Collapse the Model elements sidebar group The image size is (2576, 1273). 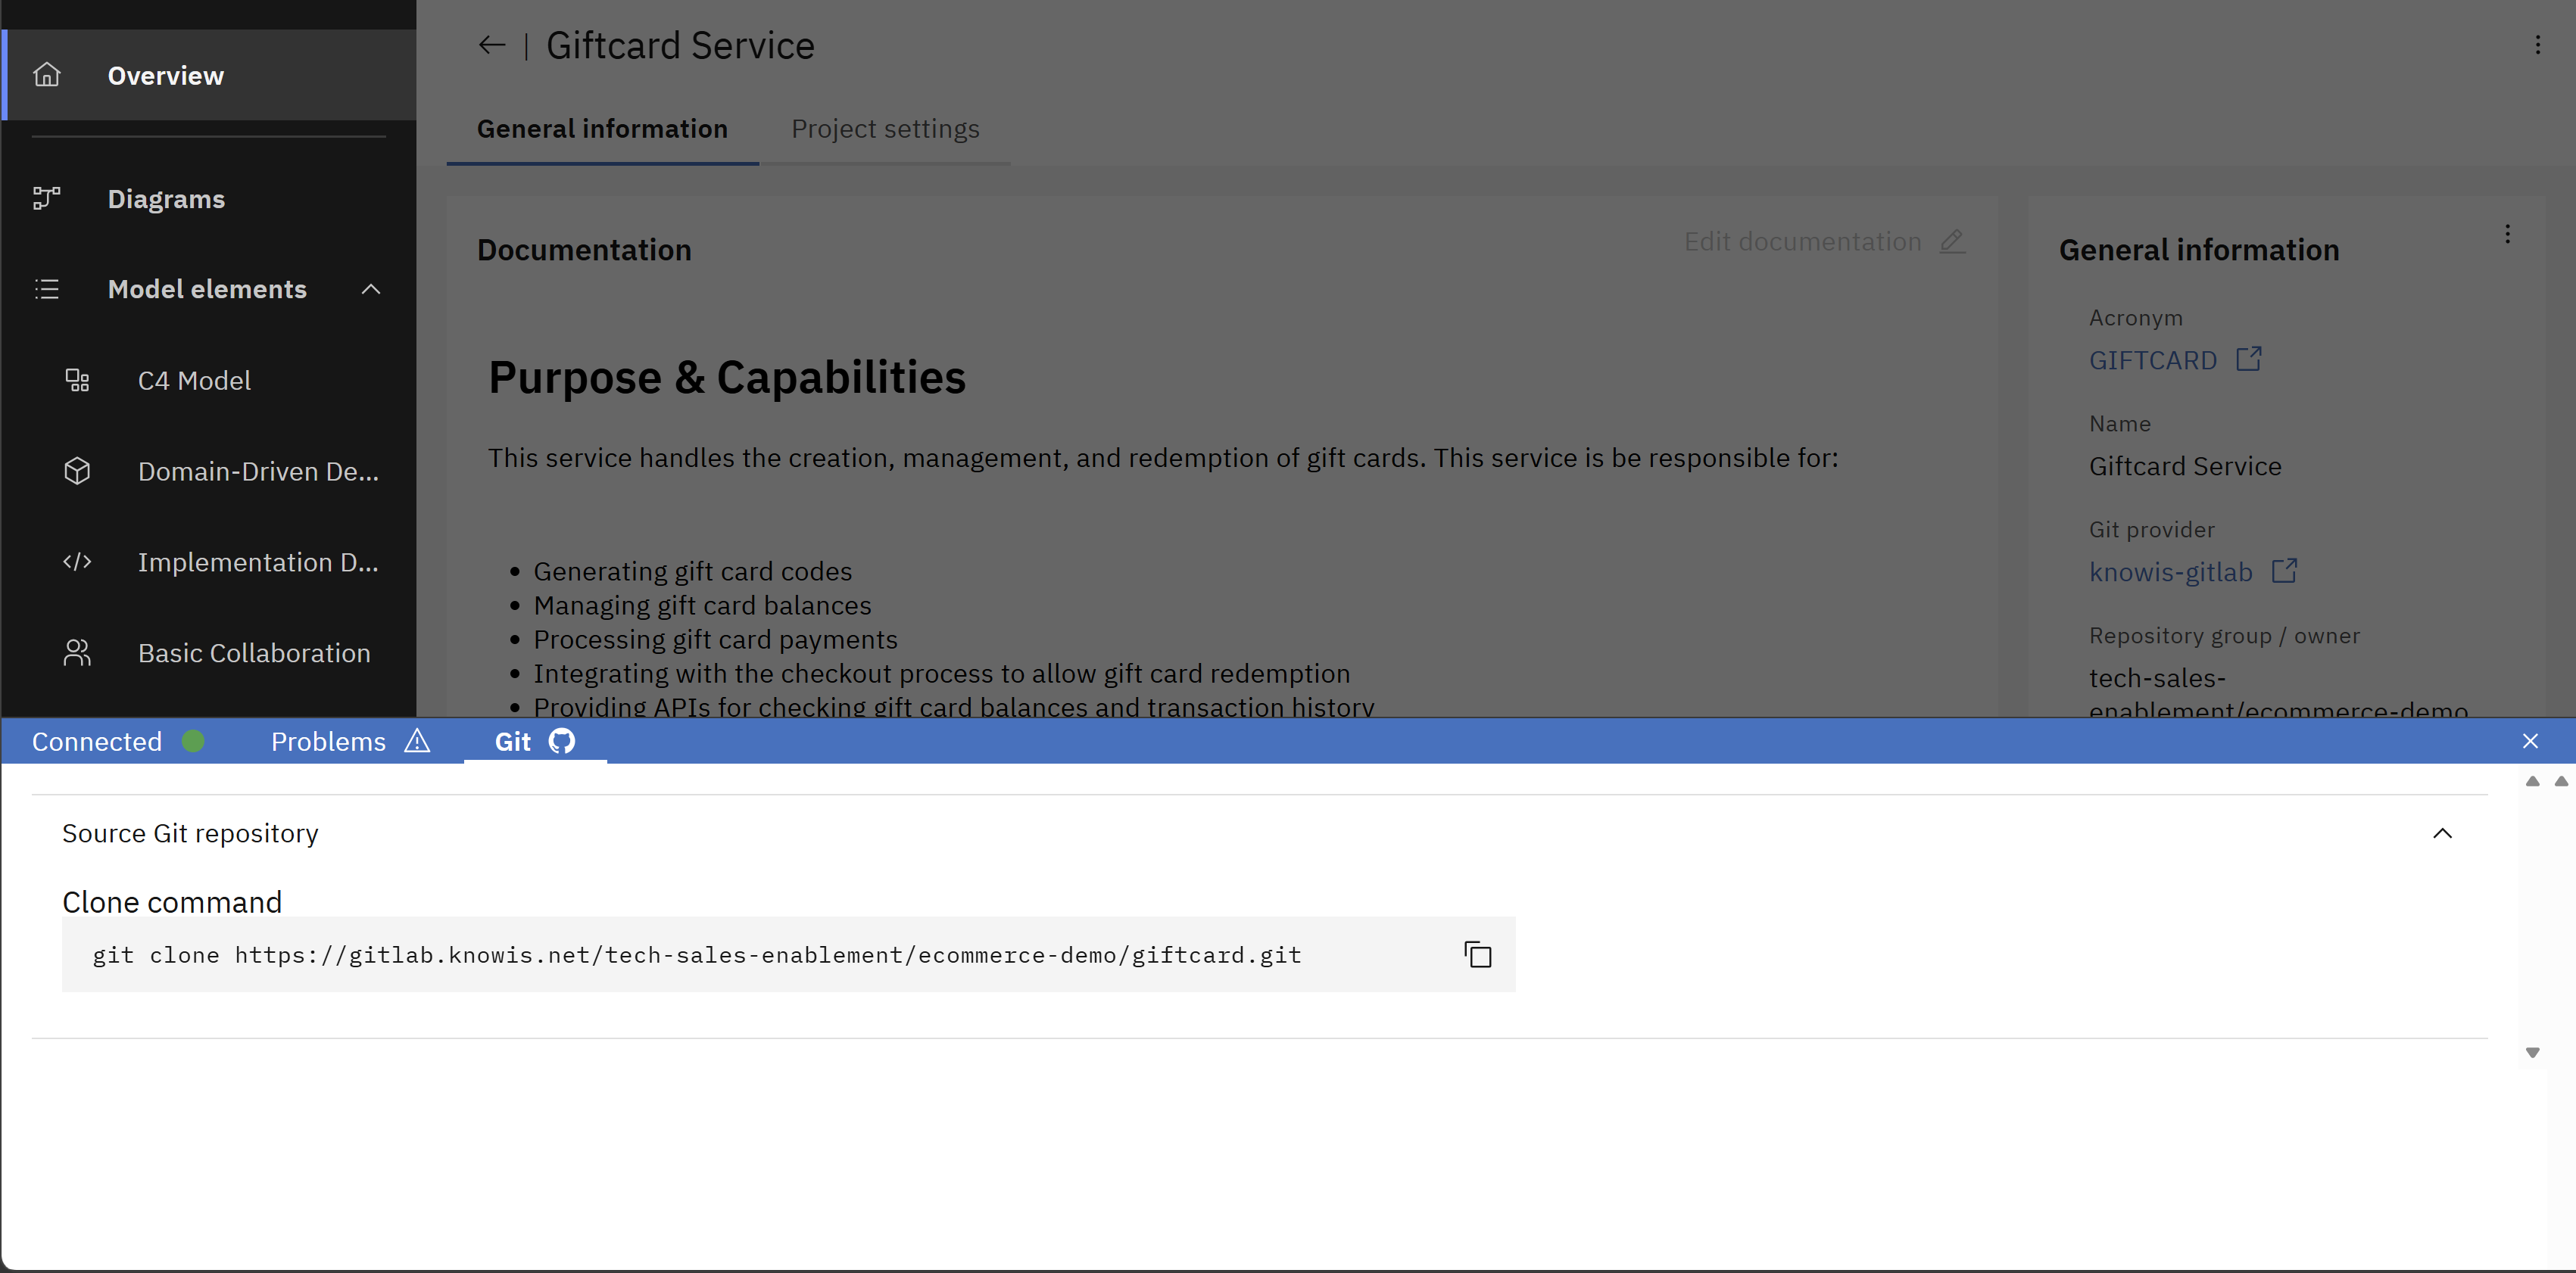(371, 289)
